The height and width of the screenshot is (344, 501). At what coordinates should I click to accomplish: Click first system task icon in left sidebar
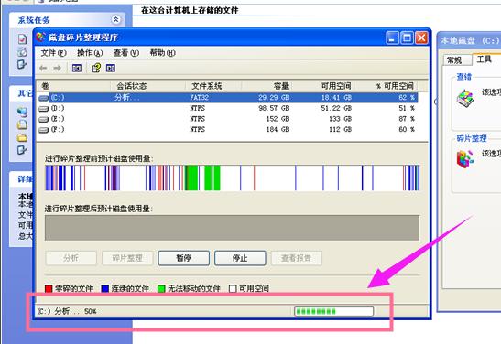click(x=22, y=39)
